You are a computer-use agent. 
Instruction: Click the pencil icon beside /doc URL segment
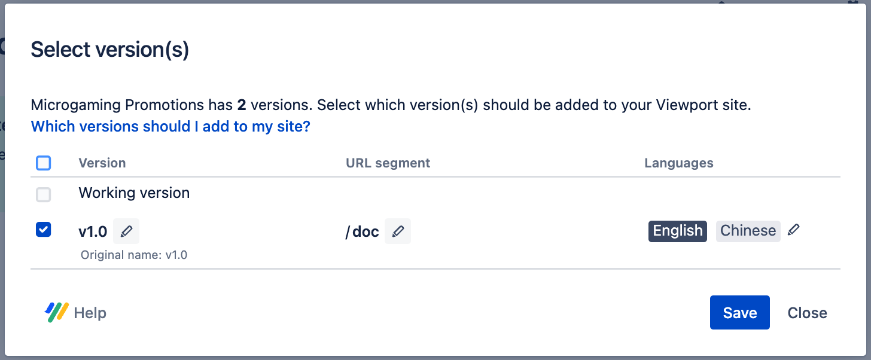[398, 231]
